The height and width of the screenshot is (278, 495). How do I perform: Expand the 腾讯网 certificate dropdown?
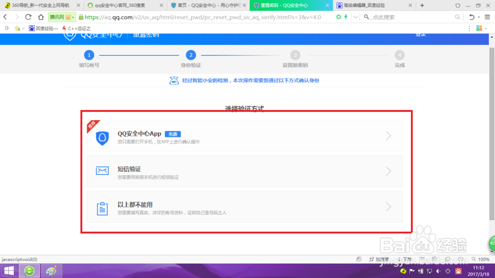[x=73, y=17]
